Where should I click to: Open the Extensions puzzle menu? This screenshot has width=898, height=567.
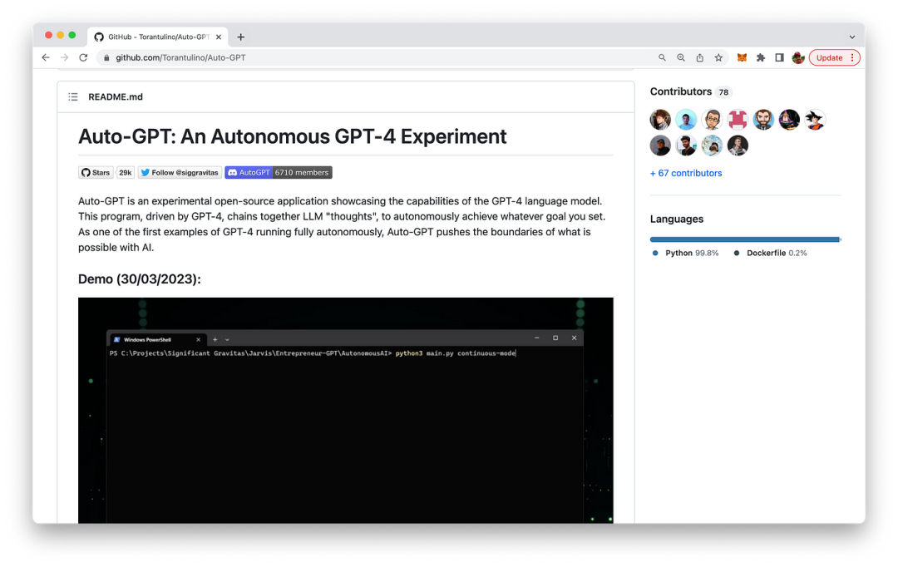tap(761, 58)
